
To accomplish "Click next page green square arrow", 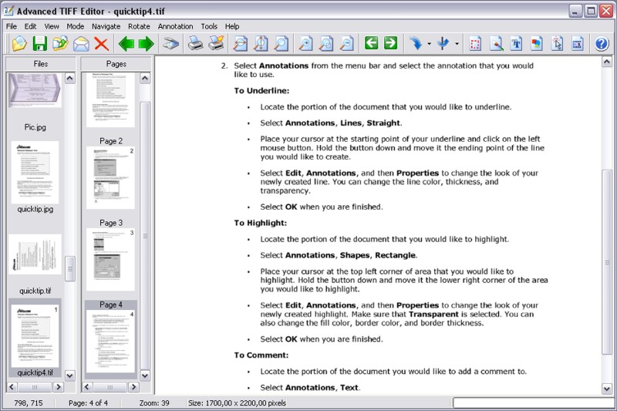I will click(x=390, y=43).
